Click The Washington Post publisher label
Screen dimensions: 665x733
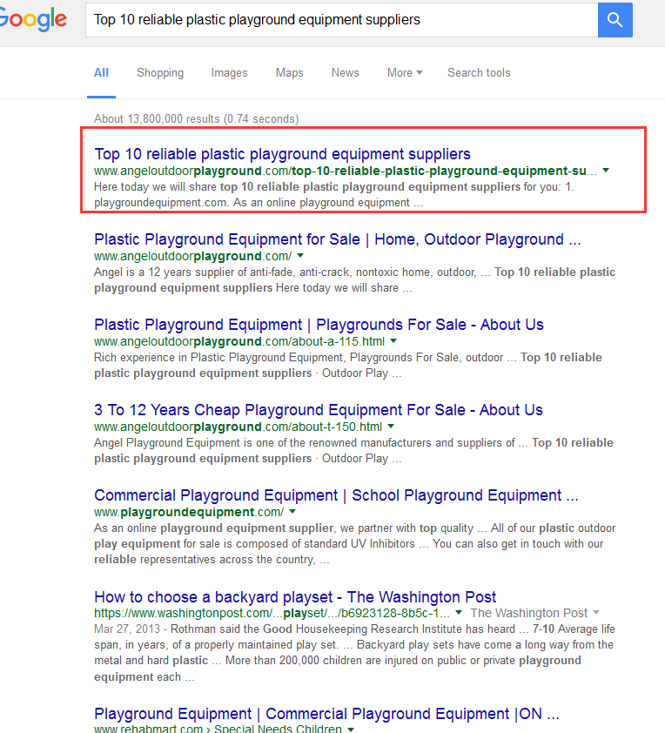click(x=528, y=613)
